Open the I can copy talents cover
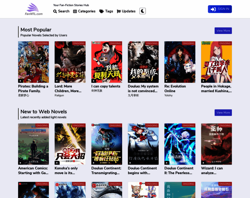 coord(107,62)
